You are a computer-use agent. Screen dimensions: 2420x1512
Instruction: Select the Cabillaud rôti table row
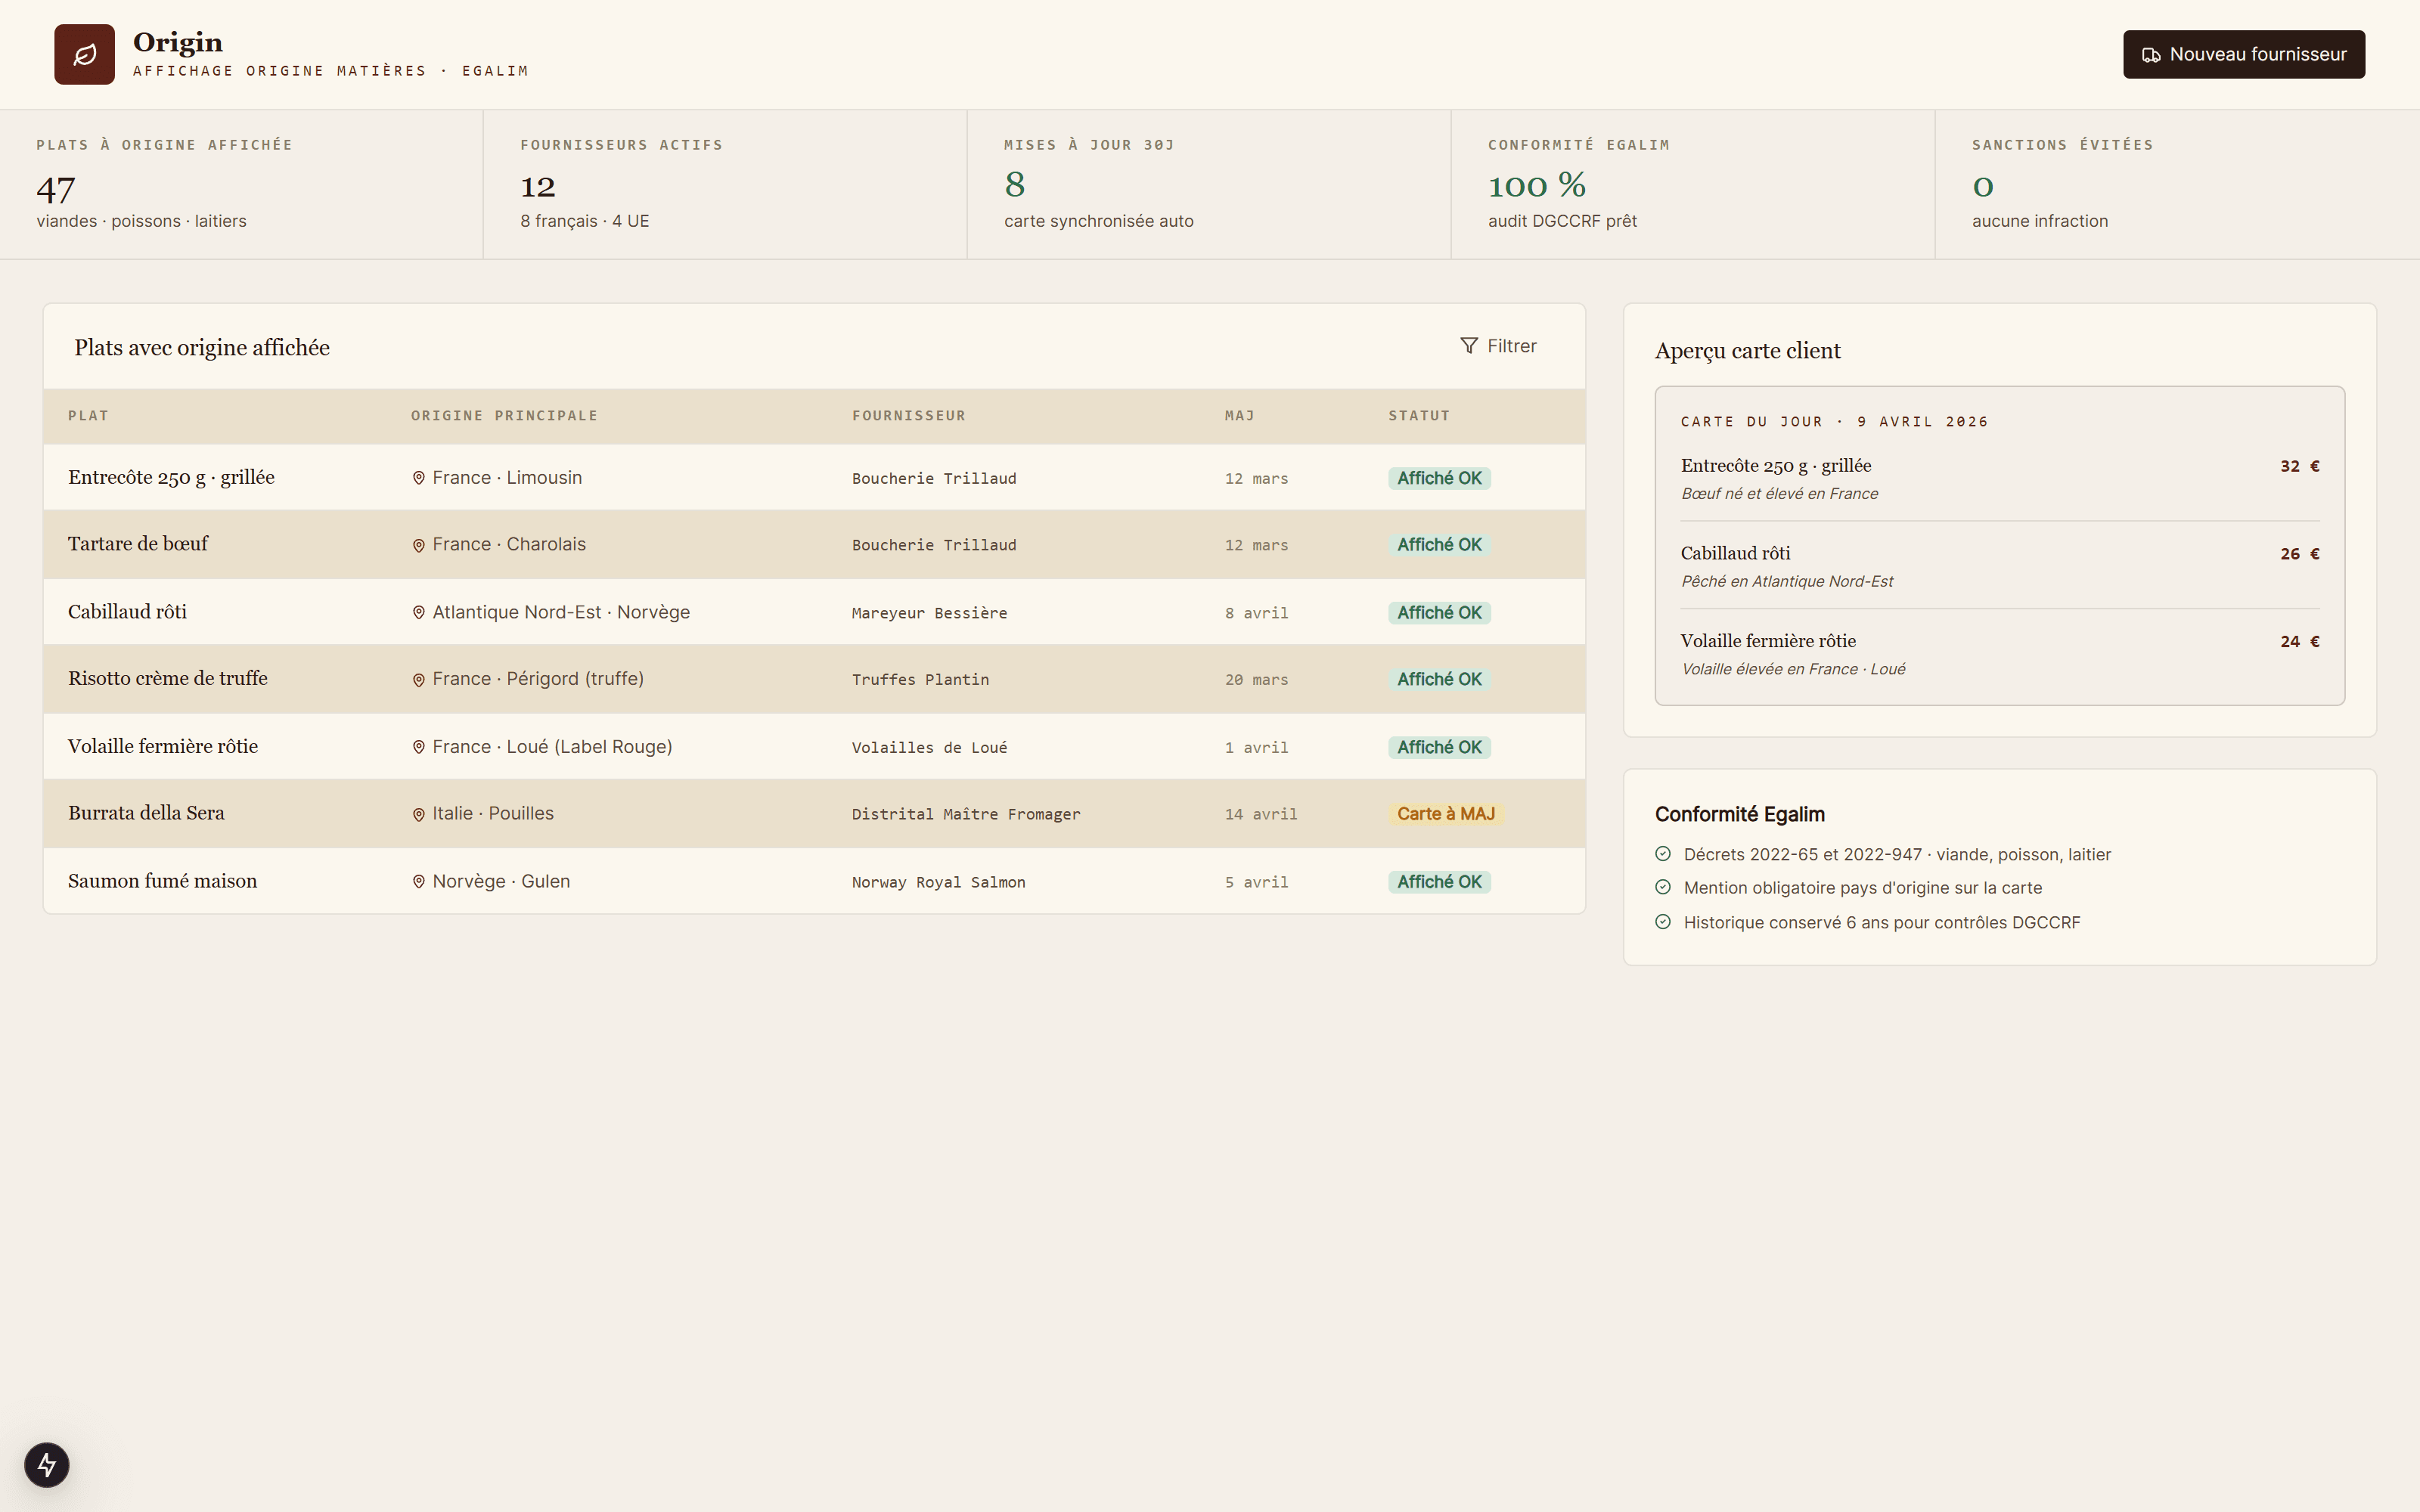tap(814, 612)
